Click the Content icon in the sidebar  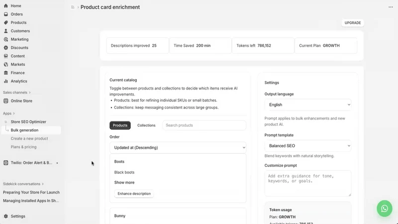[x=6, y=56]
